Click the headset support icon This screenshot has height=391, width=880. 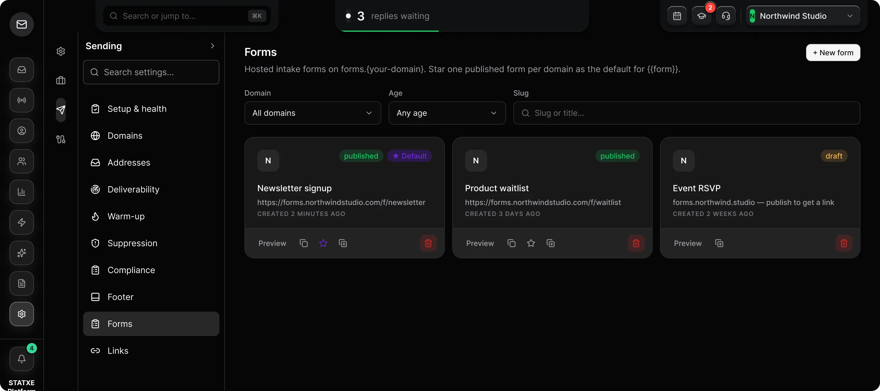(726, 16)
